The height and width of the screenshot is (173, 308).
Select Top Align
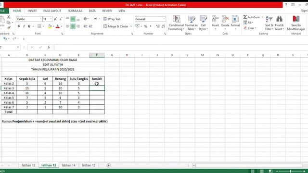point(67,19)
